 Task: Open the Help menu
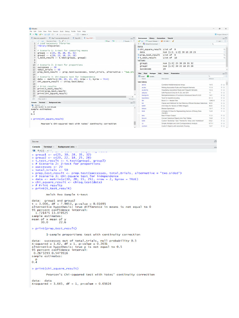84,31
